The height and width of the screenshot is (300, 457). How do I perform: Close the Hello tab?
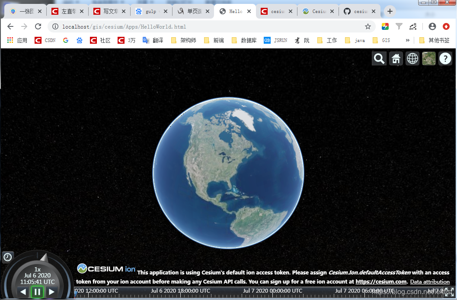249,11
